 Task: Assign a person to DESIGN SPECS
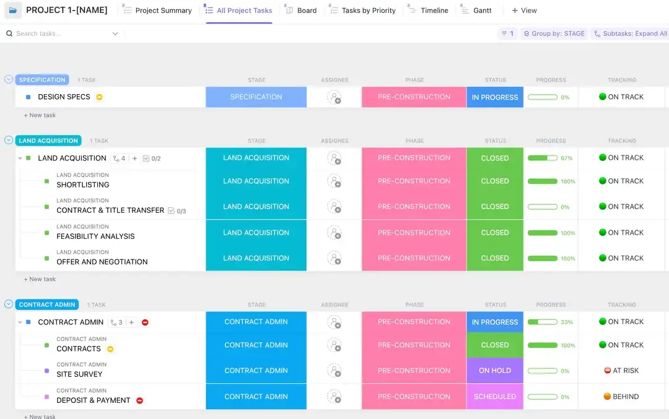334,97
